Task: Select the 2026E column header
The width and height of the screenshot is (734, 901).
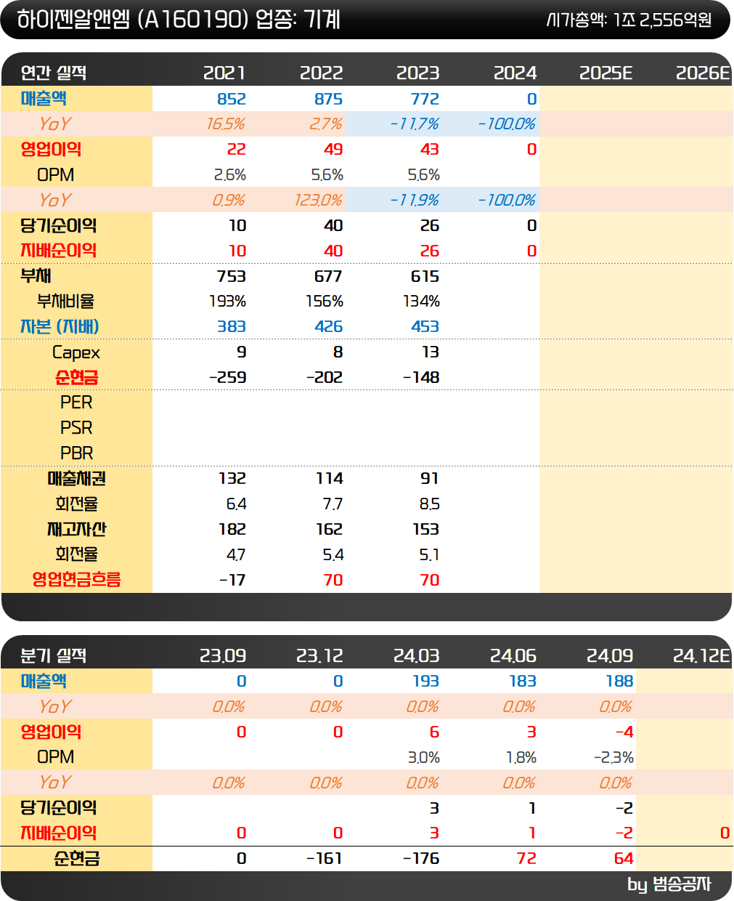Action: [703, 73]
